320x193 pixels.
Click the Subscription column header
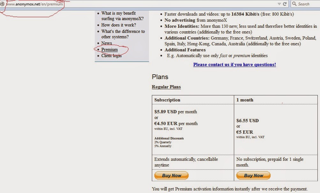coord(167,100)
